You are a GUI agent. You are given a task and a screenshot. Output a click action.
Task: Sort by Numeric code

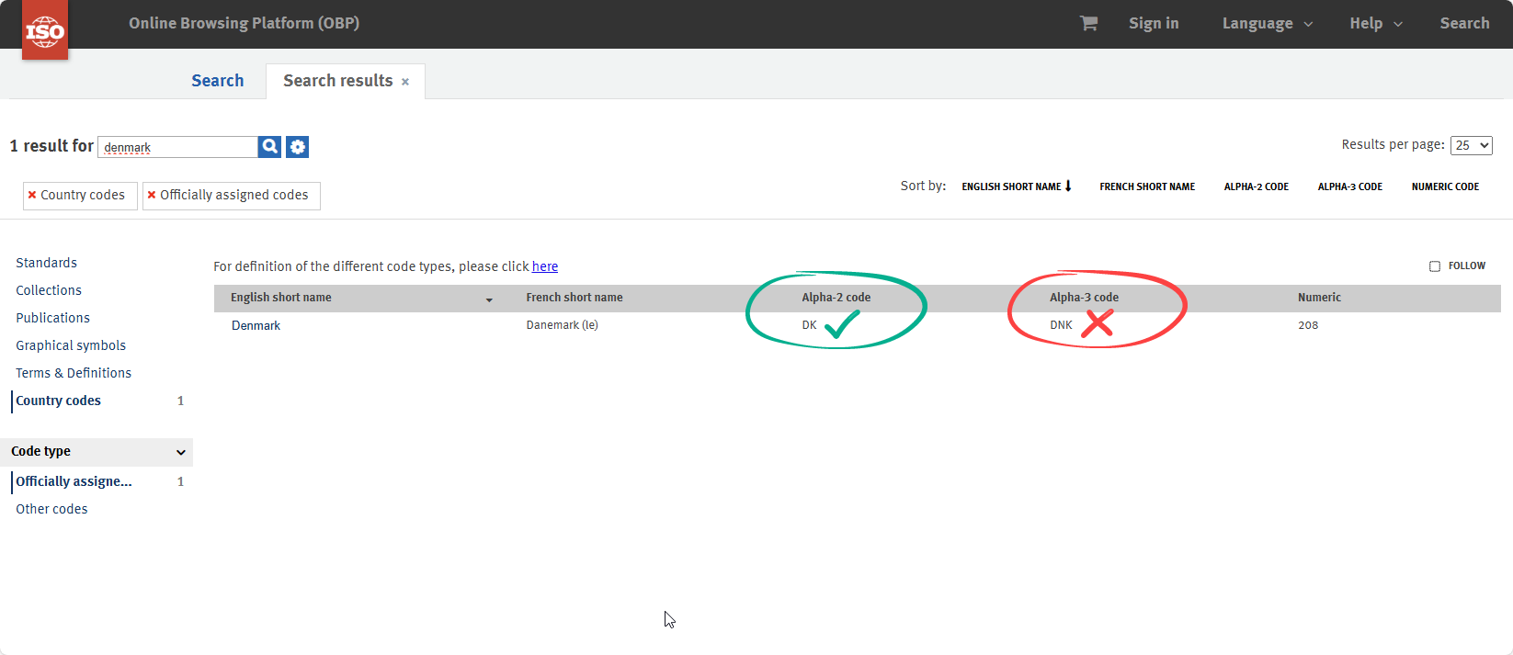point(1445,186)
